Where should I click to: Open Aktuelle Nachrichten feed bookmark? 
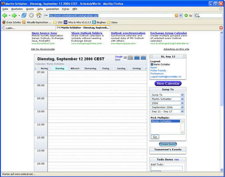[37, 22]
